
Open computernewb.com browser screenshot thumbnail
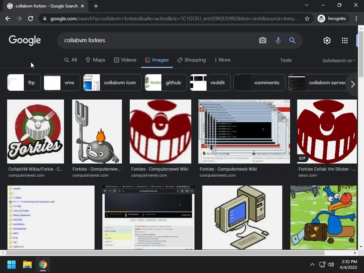pyautogui.click(x=148, y=218)
